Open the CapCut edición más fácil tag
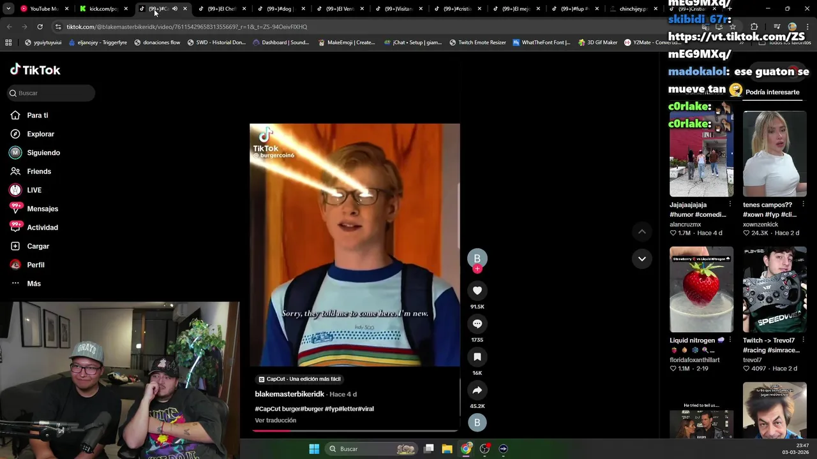 coord(299,379)
